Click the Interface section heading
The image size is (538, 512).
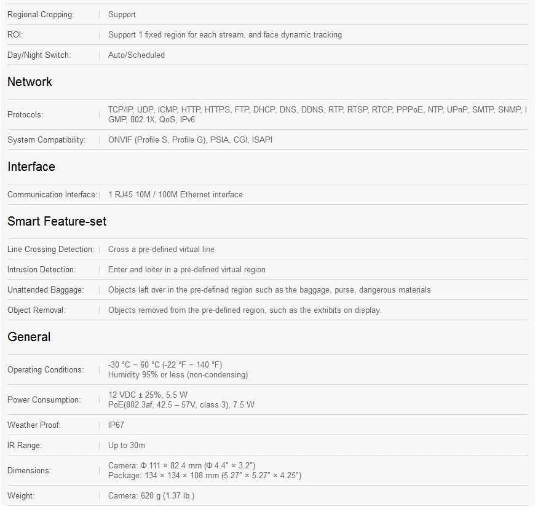pos(31,167)
